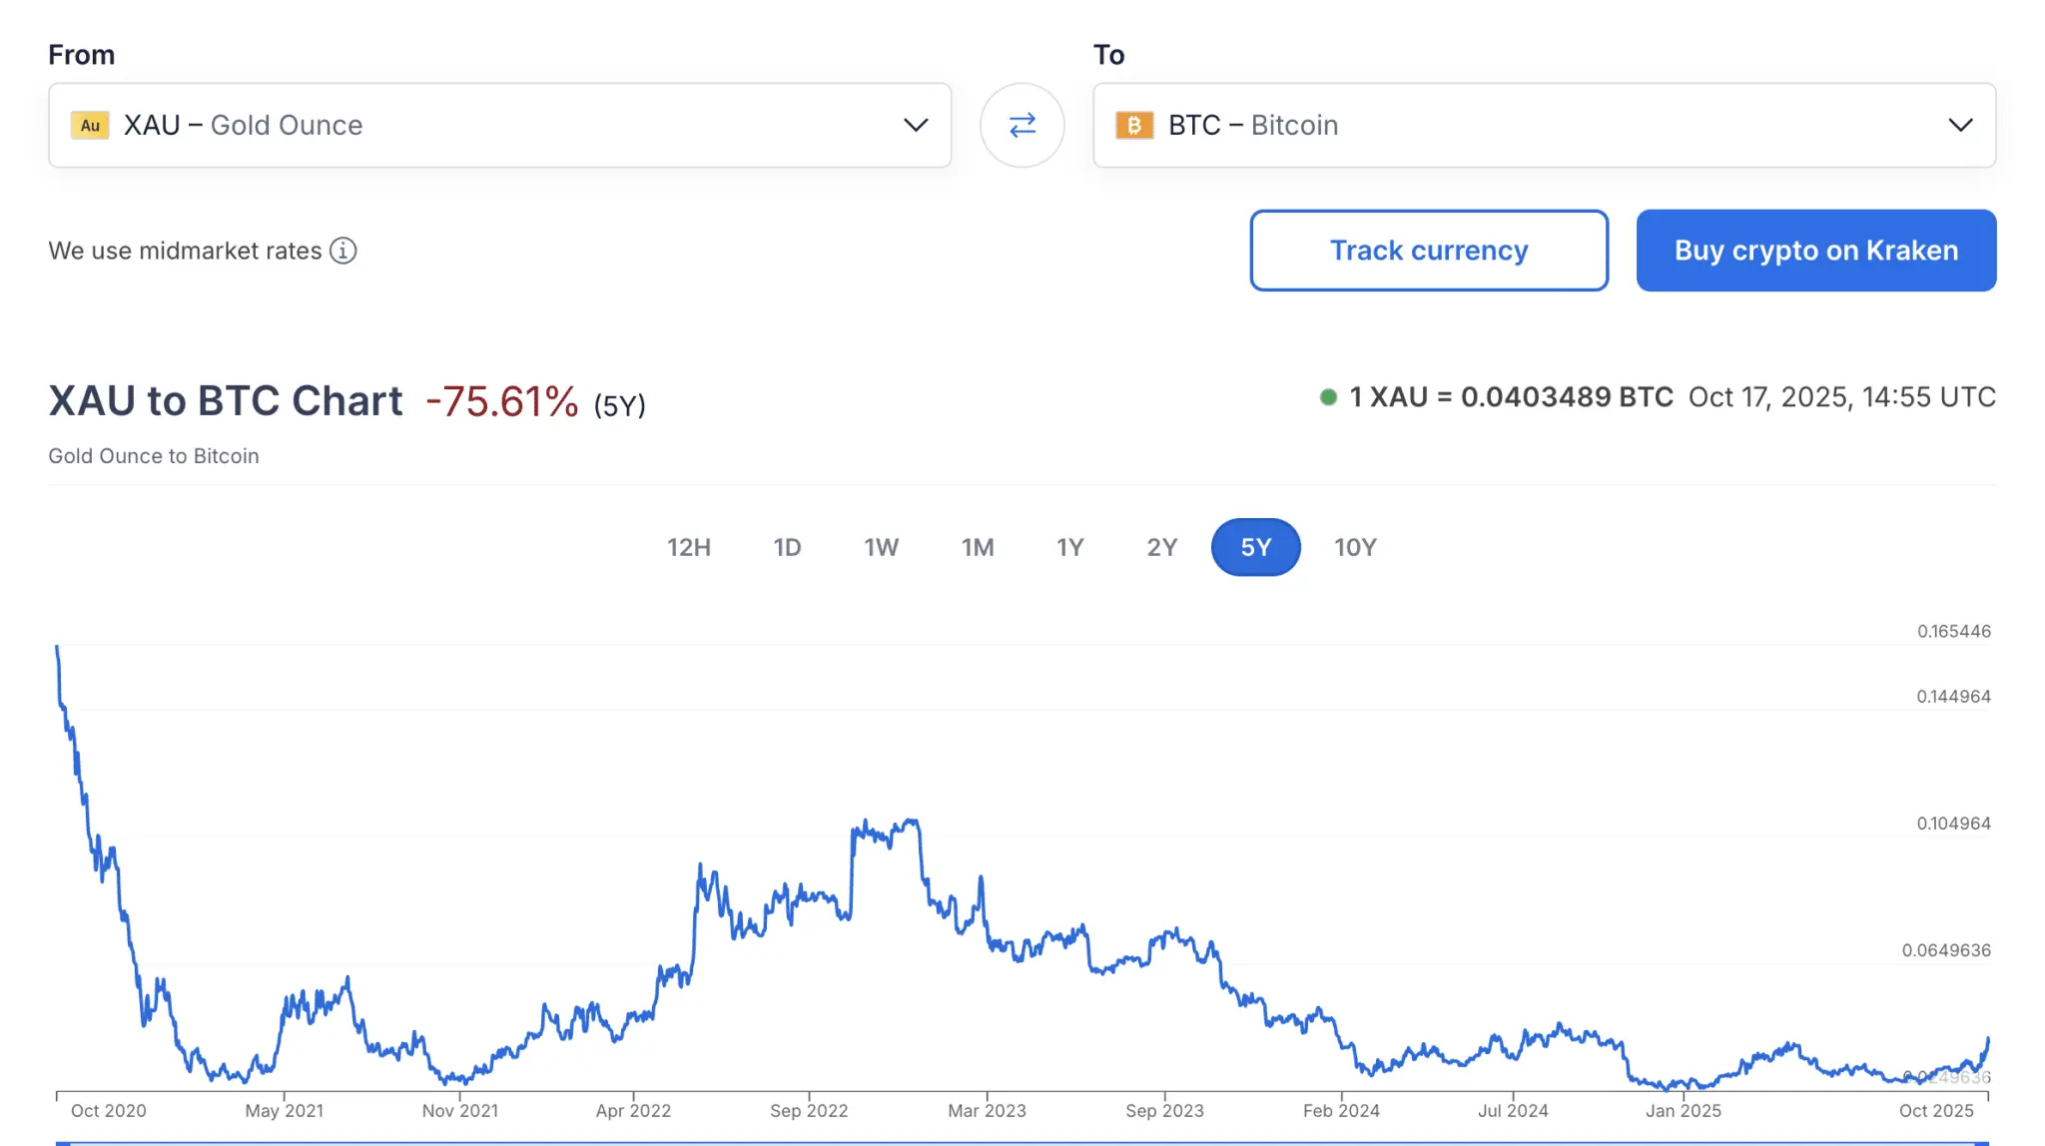Screen dimensions: 2045x1146
Task: Click the swap currencies arrows icon
Action: (x=1022, y=125)
